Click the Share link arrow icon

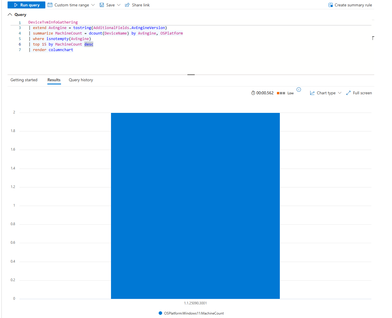(127, 5)
